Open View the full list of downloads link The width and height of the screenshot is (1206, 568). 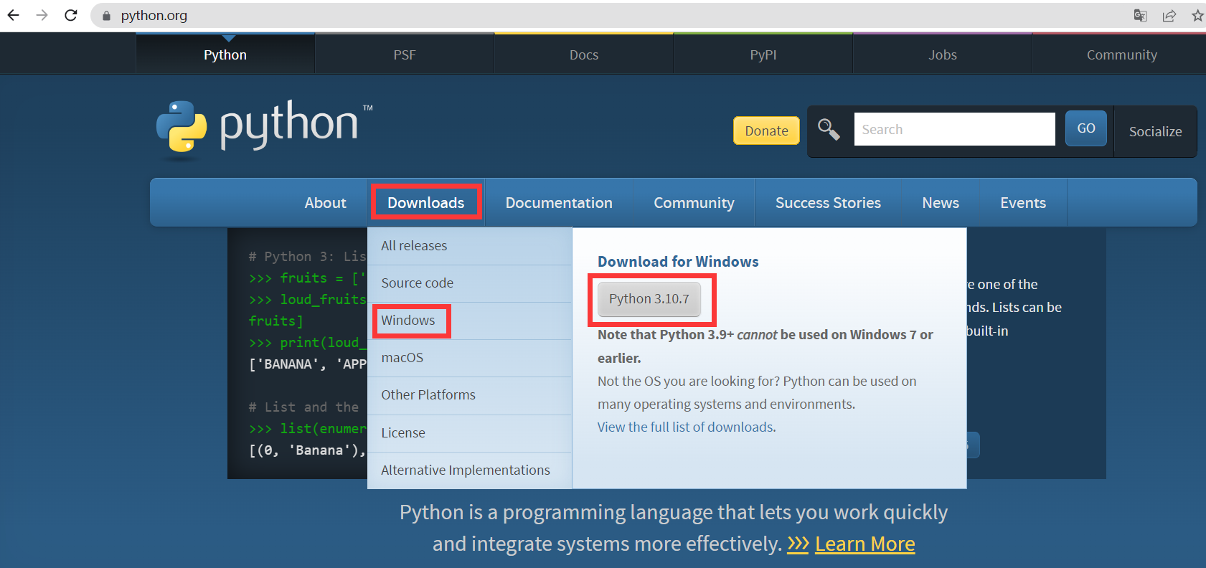pos(687,427)
